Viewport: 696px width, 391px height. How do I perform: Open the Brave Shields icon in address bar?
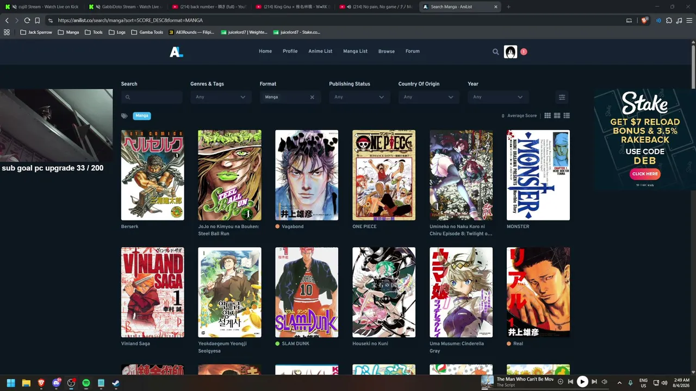644,20
